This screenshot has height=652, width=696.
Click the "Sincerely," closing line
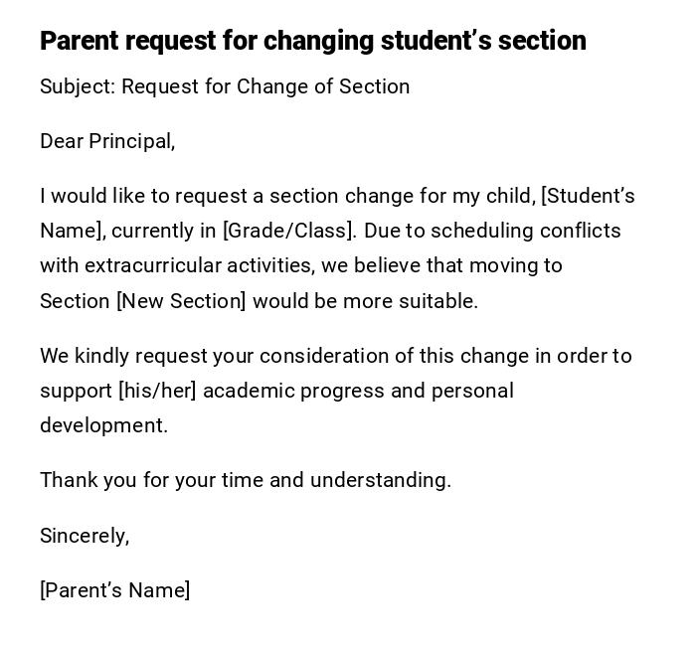coord(85,536)
